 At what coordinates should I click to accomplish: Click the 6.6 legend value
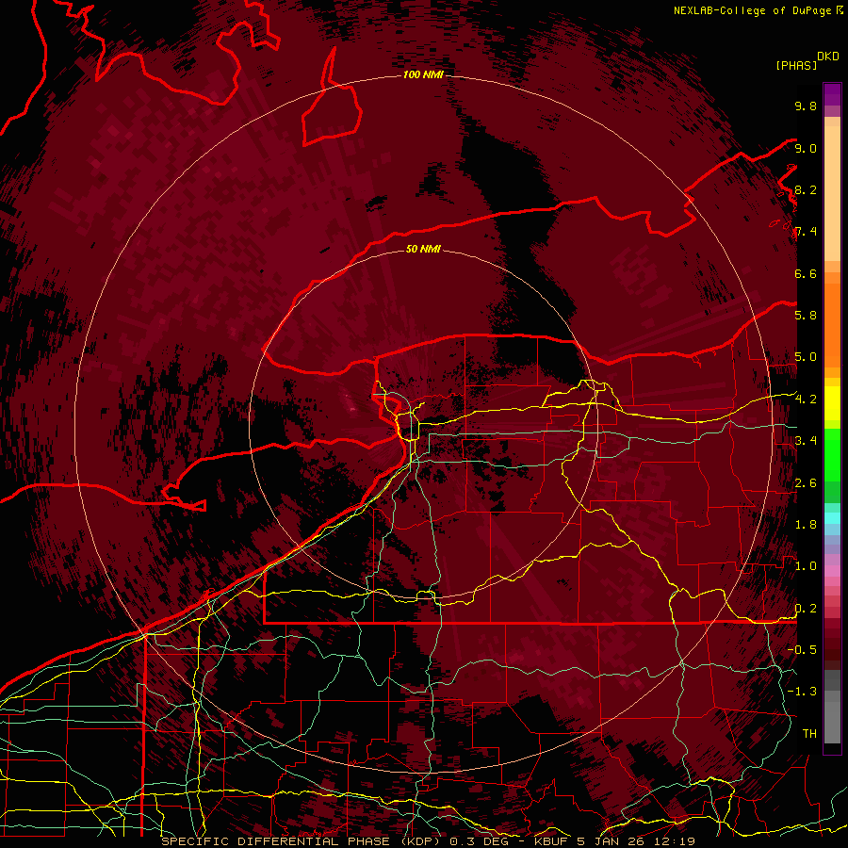806,273
